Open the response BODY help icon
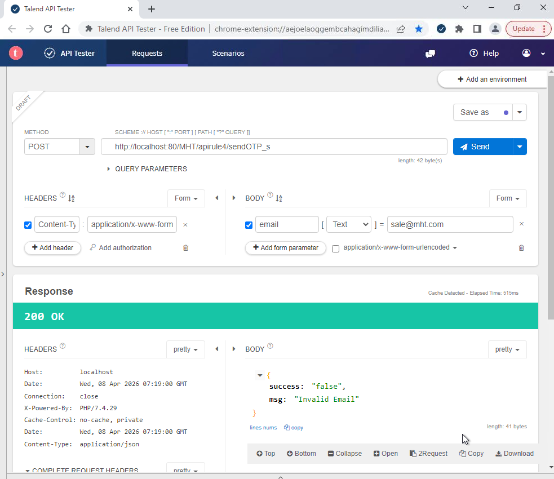The image size is (554, 479). pos(270,346)
